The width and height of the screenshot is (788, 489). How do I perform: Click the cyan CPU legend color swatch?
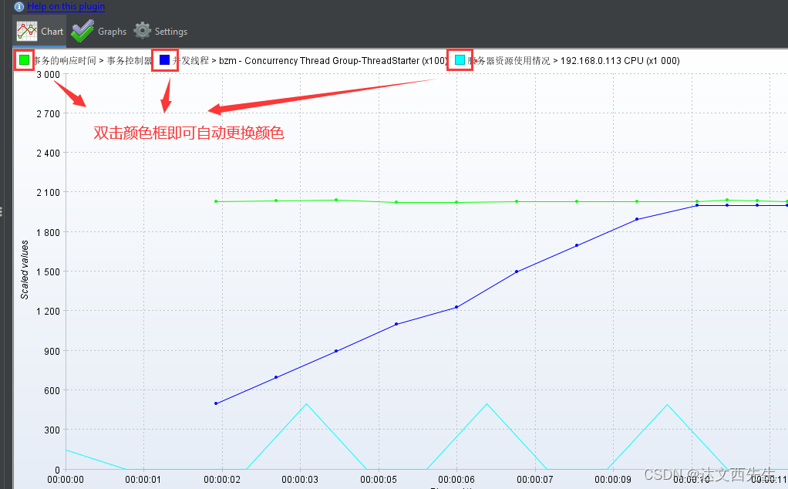[460, 60]
